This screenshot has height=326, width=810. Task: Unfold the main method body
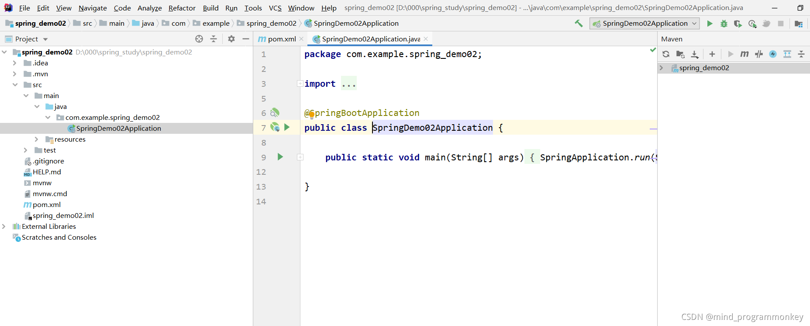[x=300, y=157]
